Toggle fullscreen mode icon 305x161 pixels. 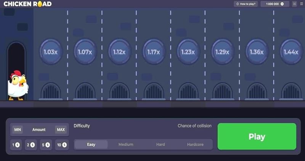[x=294, y=4]
